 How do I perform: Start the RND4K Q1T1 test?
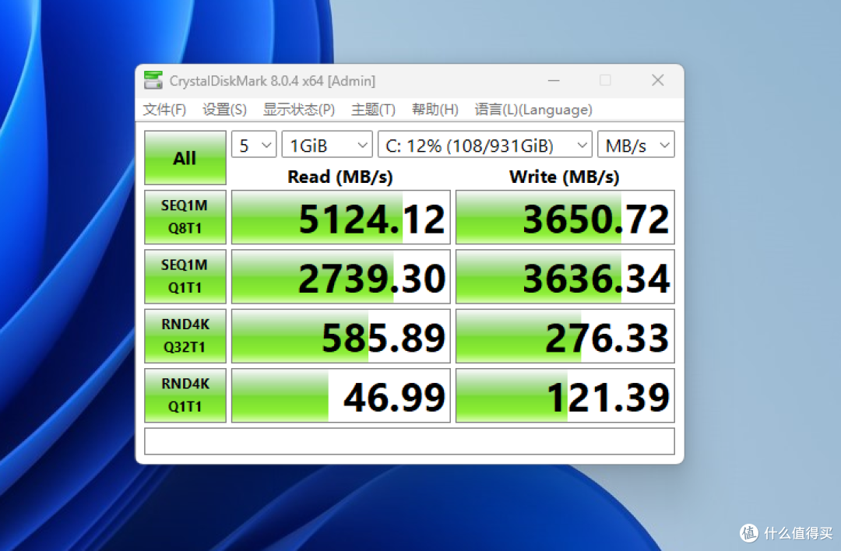pos(185,395)
